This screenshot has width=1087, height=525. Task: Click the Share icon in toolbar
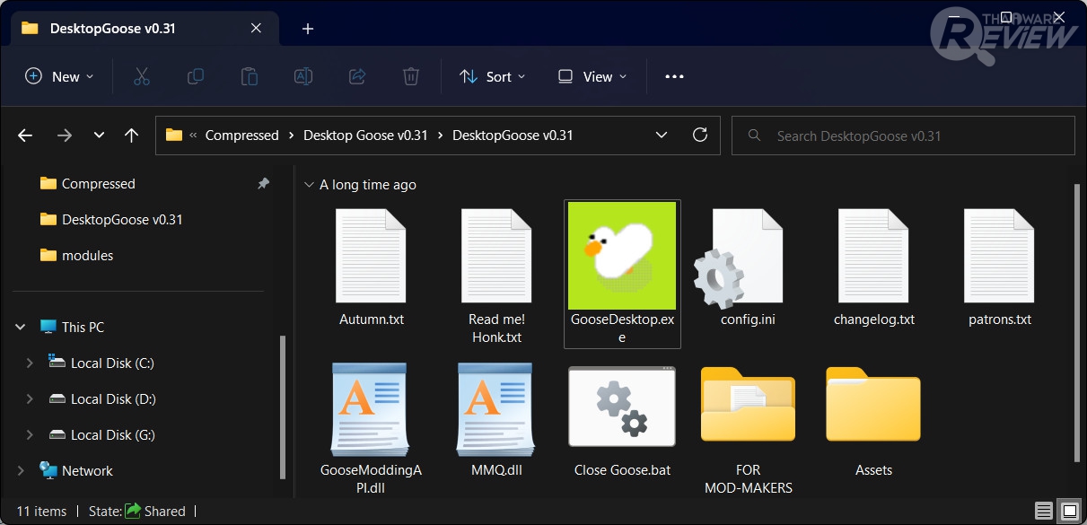(357, 77)
